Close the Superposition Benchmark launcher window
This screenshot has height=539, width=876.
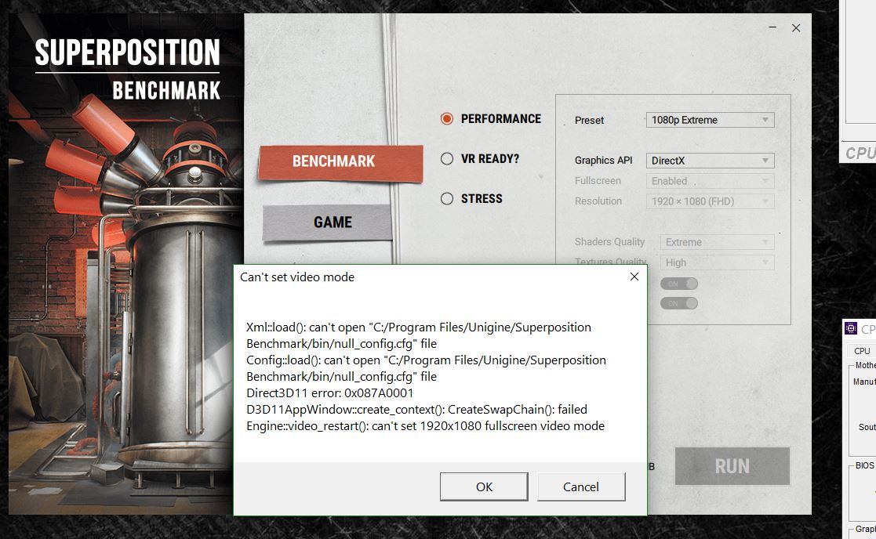[796, 28]
